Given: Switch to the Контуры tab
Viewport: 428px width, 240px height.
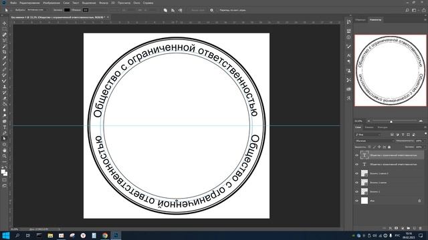Looking at the screenshot, I should 383,127.
